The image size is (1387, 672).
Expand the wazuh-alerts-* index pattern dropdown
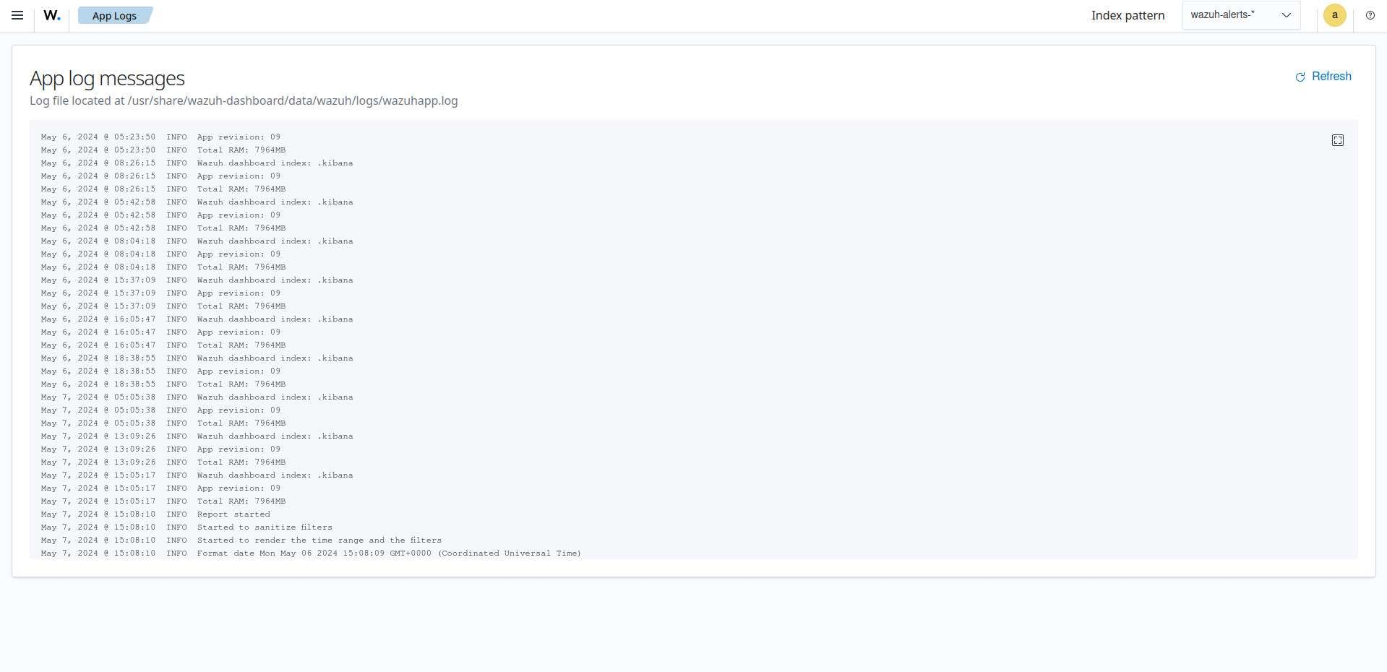(x=1241, y=15)
